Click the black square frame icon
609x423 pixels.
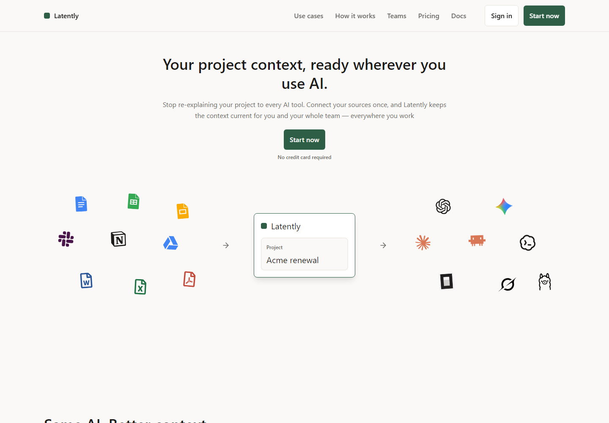click(x=447, y=281)
